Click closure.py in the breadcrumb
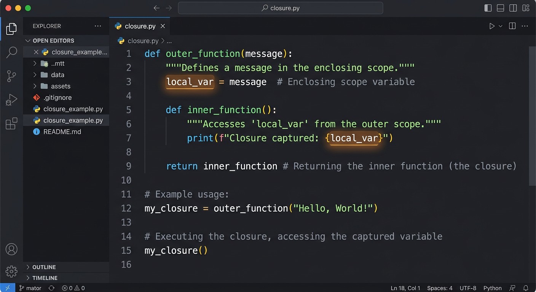Viewport: 536px width, 292px height. tap(143, 41)
